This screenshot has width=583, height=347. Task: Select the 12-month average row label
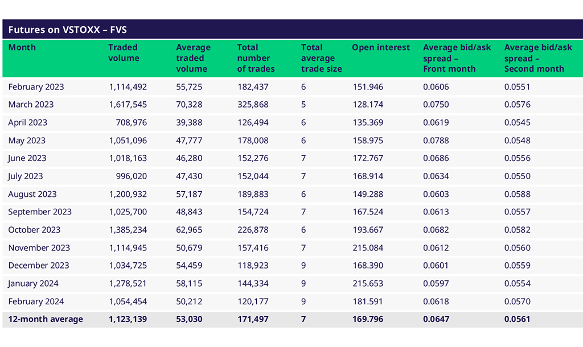[x=46, y=319]
